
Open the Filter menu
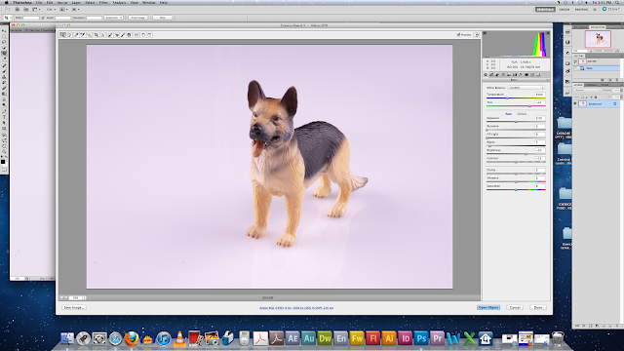click(103, 2)
